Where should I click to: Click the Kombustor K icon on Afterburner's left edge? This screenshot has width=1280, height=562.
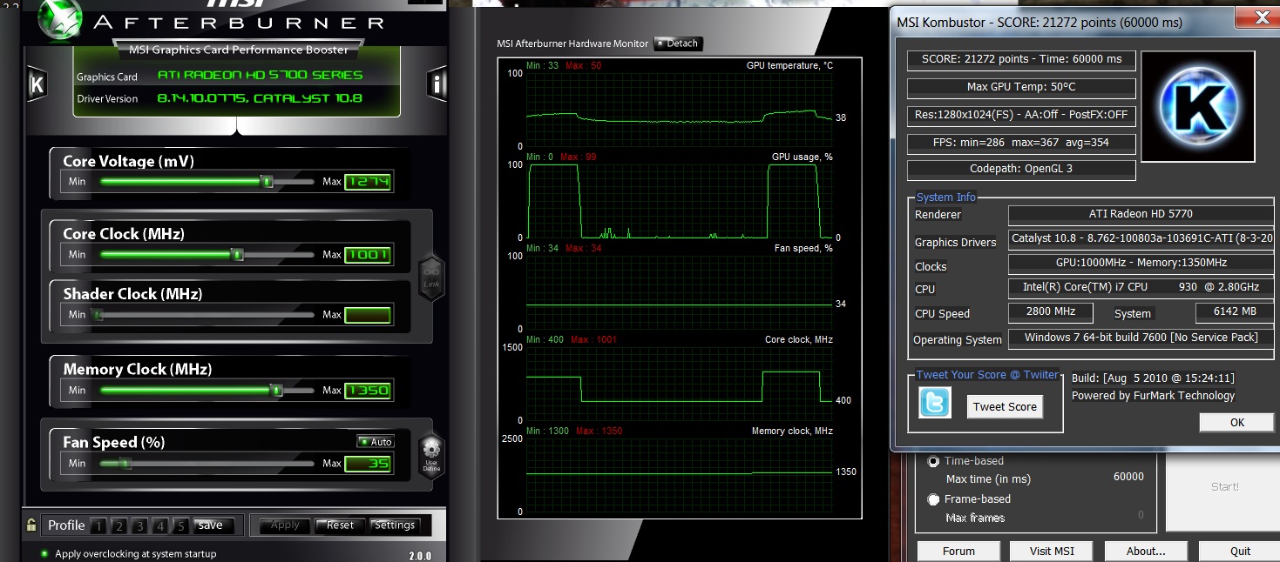click(x=37, y=84)
